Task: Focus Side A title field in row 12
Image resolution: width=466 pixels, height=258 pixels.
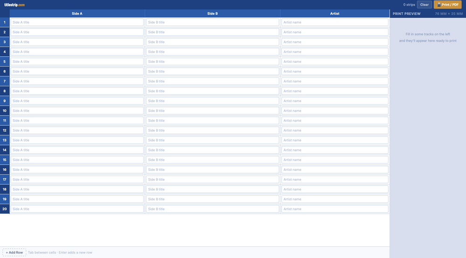Action: [77, 130]
